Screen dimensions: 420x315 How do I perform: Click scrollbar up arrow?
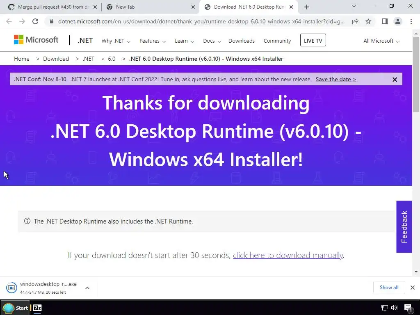(416, 34)
